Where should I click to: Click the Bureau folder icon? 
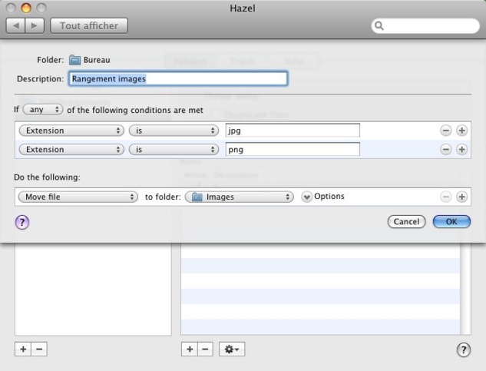pos(74,60)
